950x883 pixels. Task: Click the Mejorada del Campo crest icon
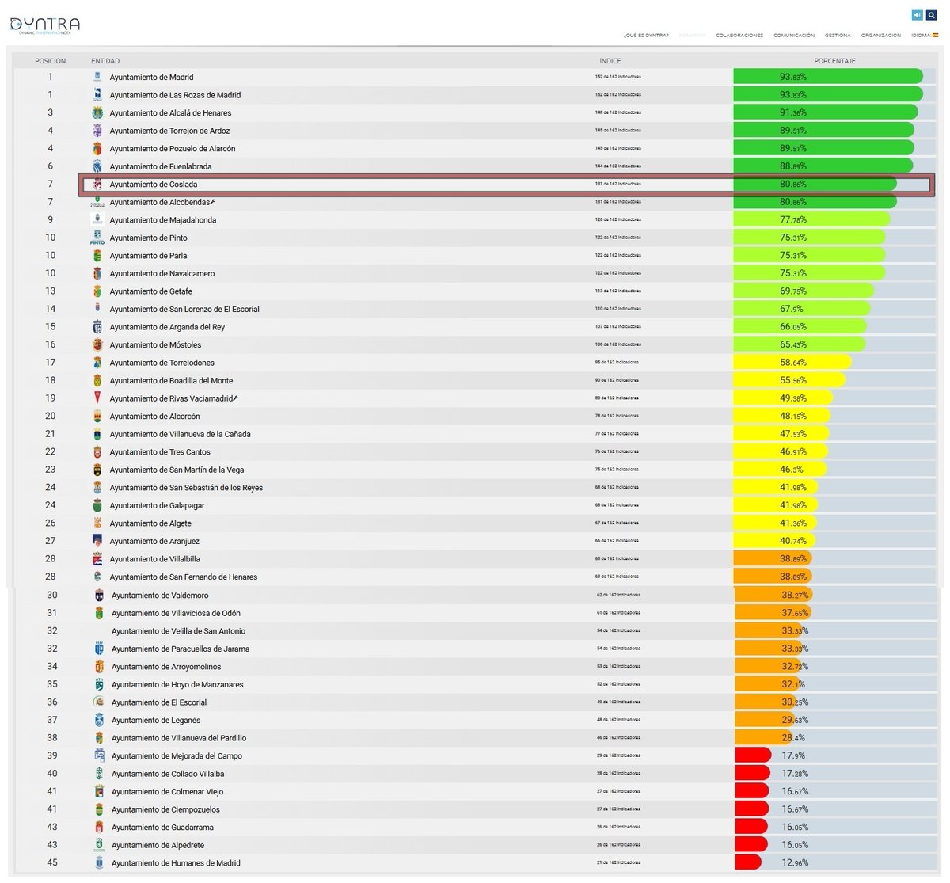99,755
